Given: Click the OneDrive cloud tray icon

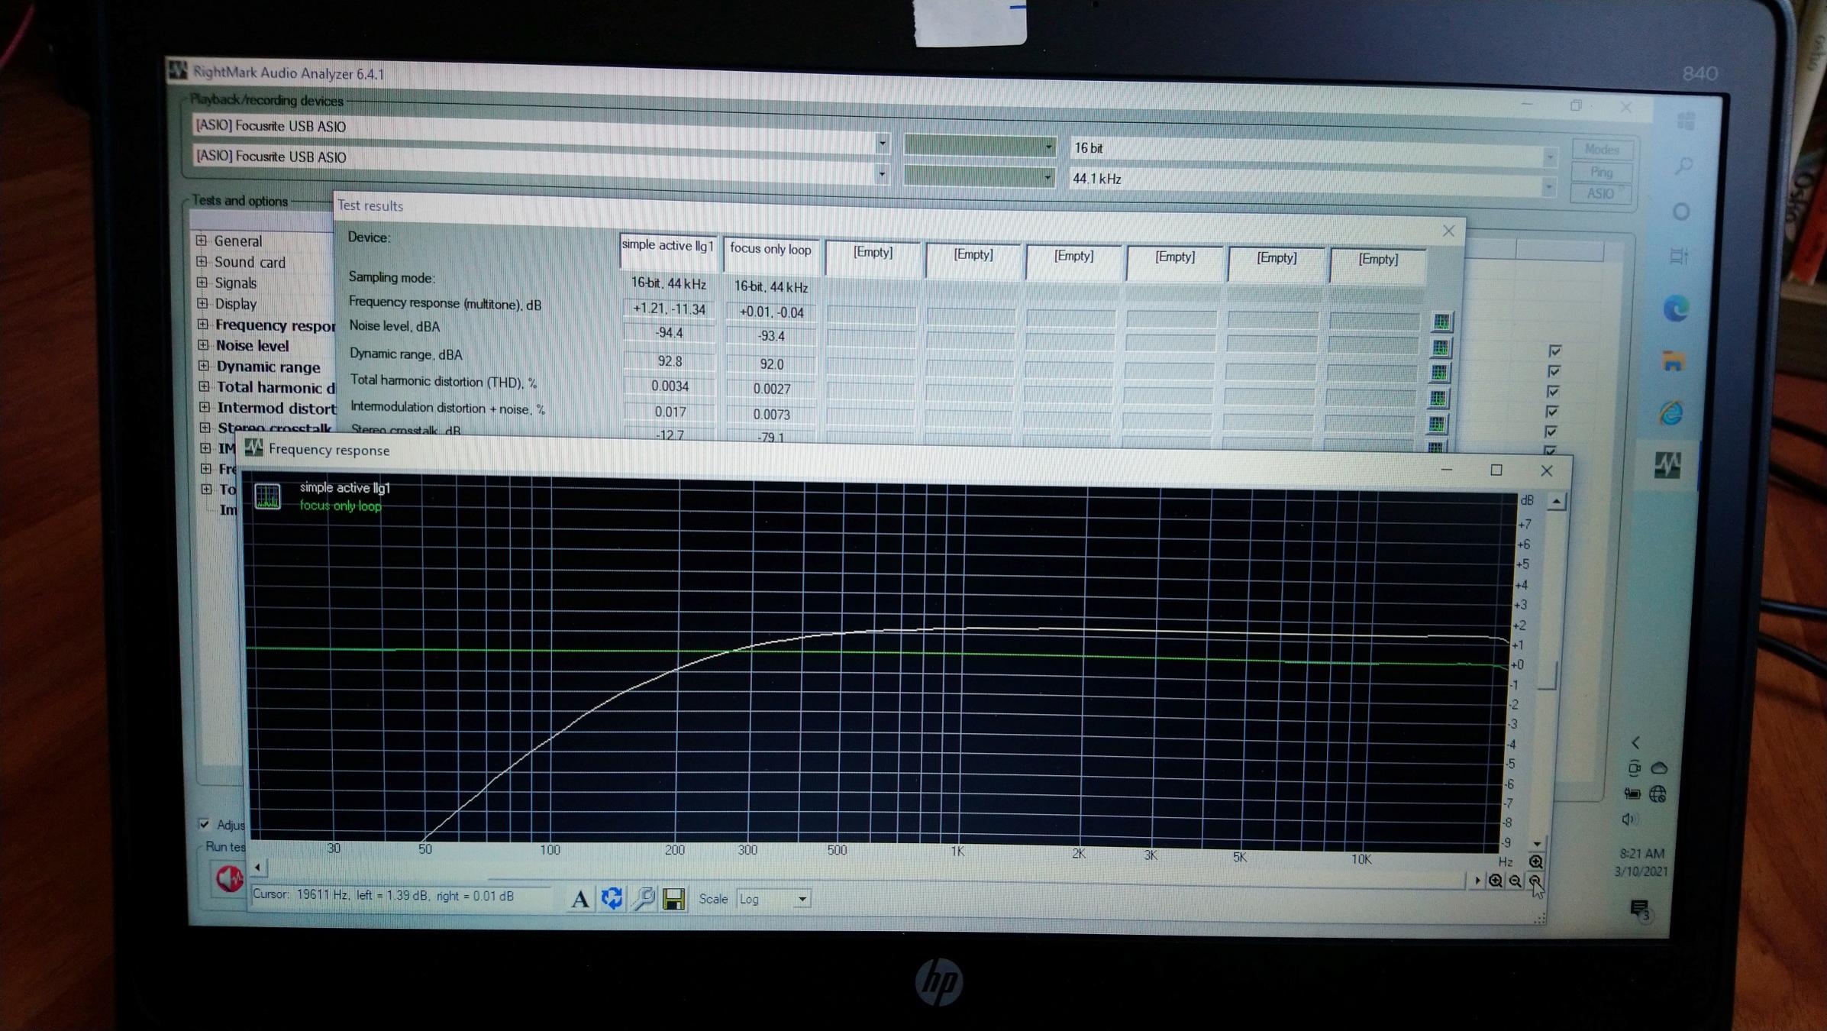Looking at the screenshot, I should coord(1659,768).
